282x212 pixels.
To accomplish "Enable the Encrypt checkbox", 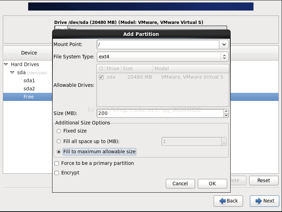I will 57,173.
